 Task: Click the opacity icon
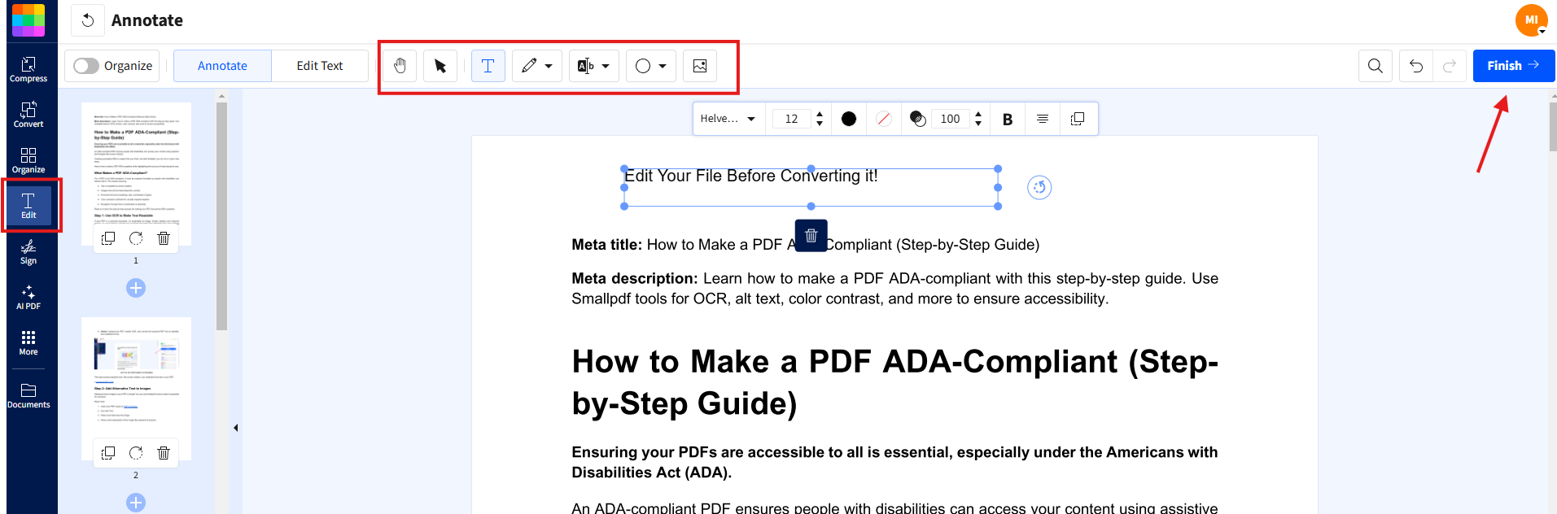918,119
